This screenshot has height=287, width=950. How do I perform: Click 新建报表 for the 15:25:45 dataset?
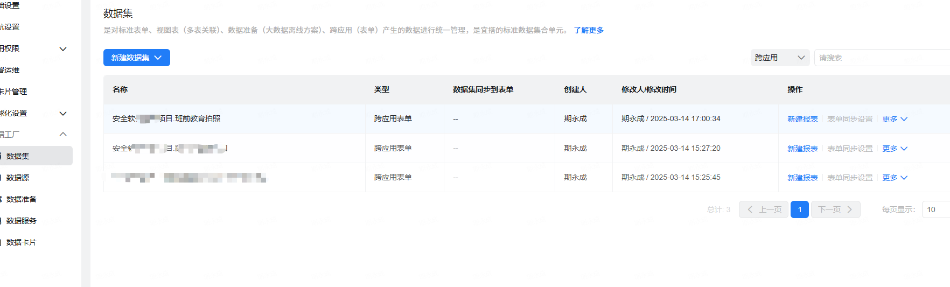pyautogui.click(x=802, y=178)
